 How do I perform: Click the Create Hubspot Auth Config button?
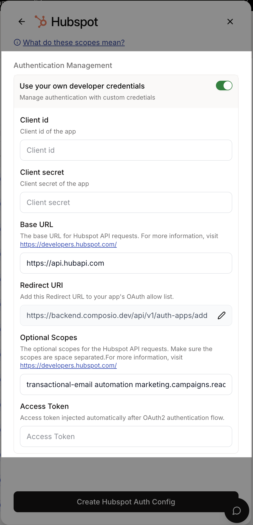tap(126, 502)
